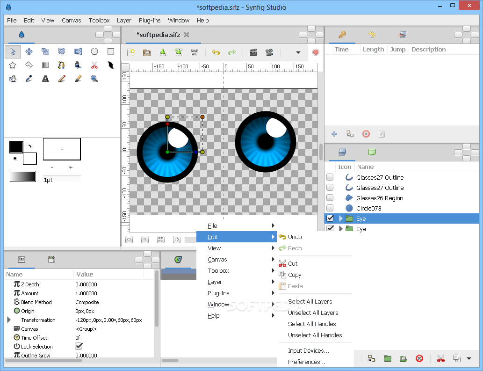483x371 pixels.
Task: Select the Gradient tool in toolbox
Action: [45, 65]
